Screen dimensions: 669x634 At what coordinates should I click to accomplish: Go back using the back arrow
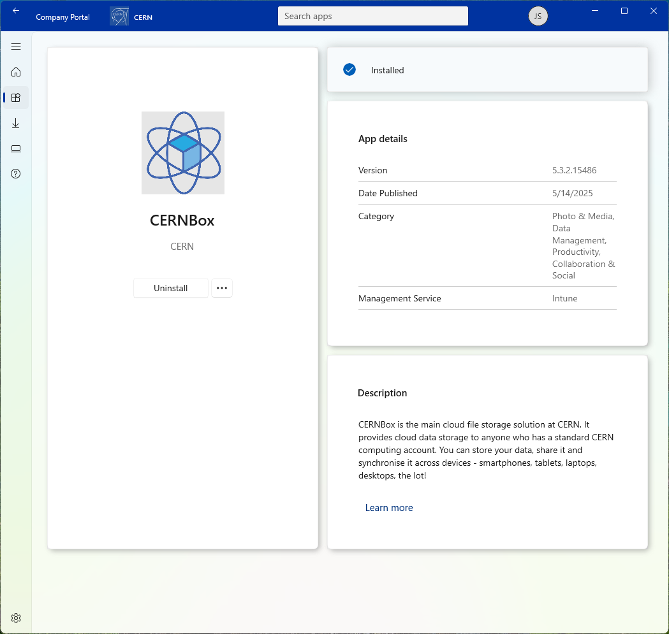point(16,11)
